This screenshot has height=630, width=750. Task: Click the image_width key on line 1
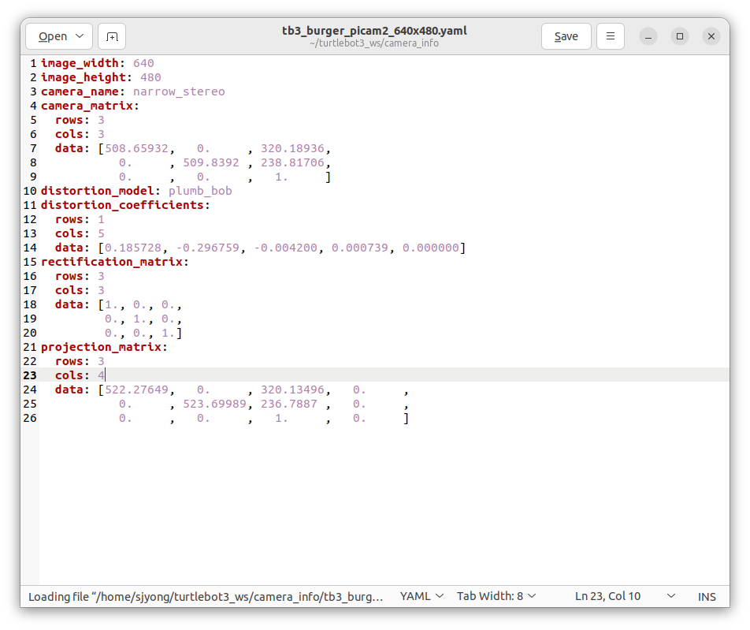80,63
